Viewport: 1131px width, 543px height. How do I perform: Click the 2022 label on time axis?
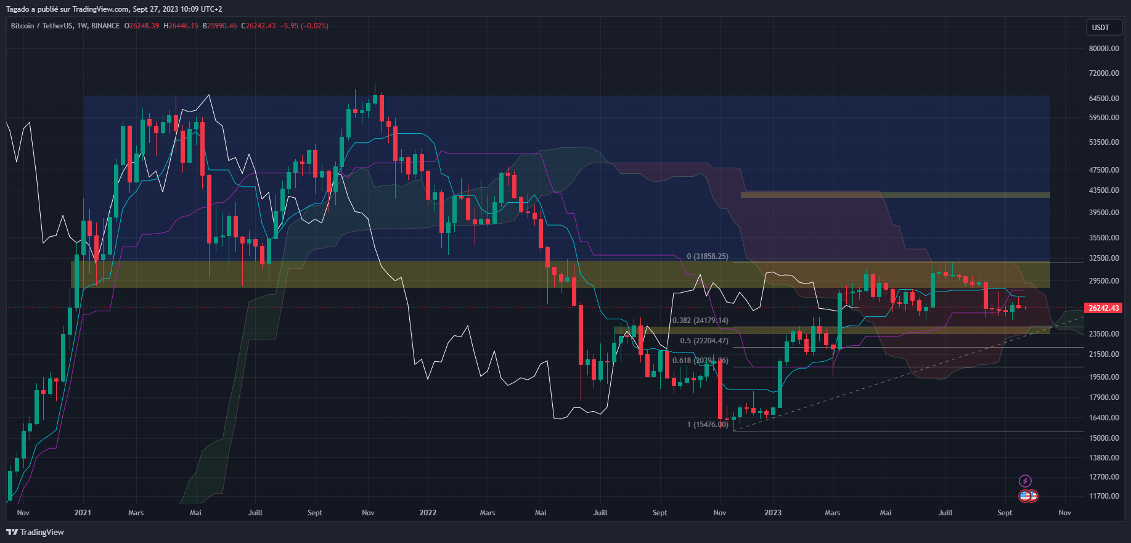tap(428, 513)
